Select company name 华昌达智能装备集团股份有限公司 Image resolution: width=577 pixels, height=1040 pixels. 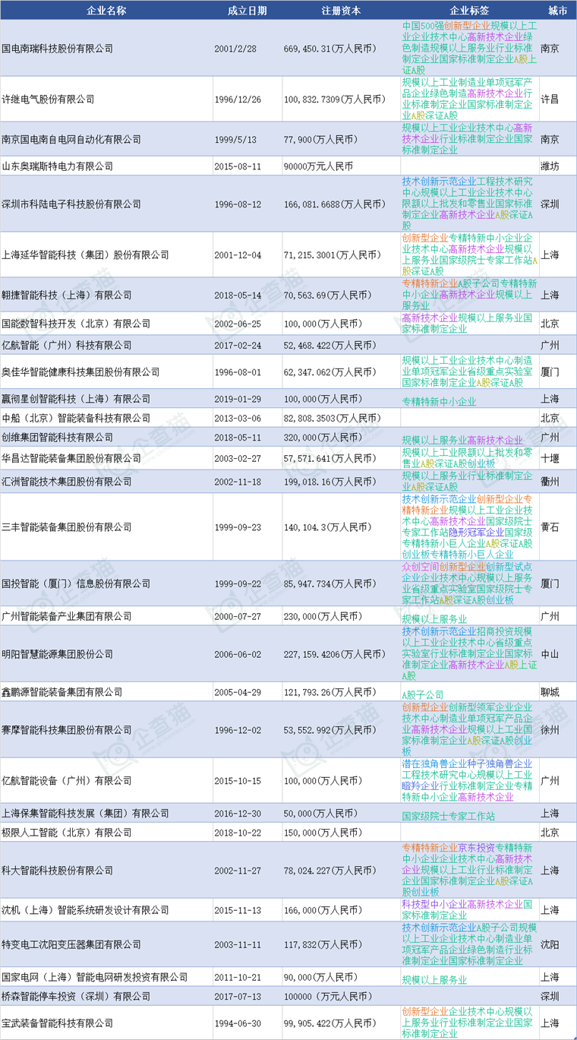(x=71, y=458)
